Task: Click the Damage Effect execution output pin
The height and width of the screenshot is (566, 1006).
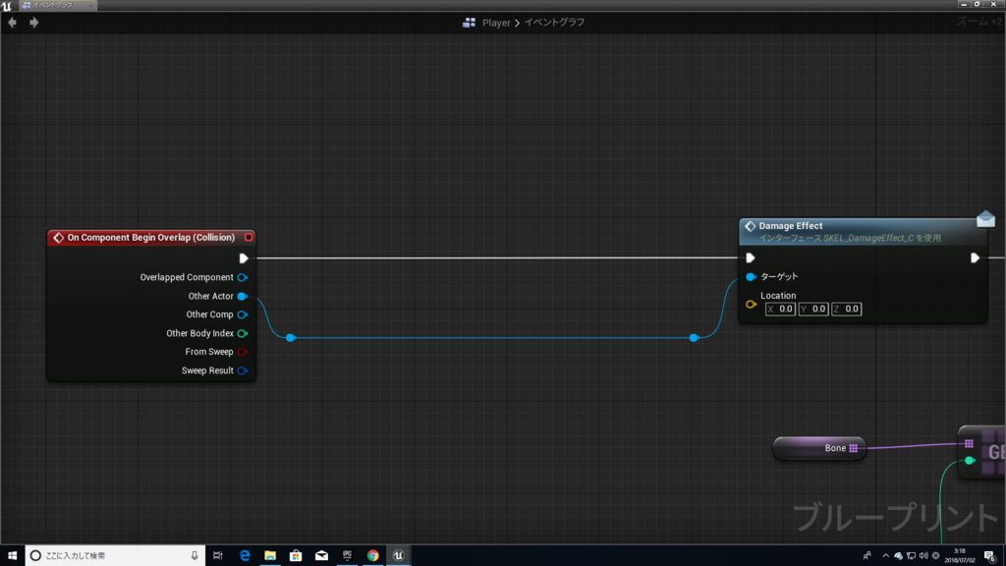Action: pos(975,258)
